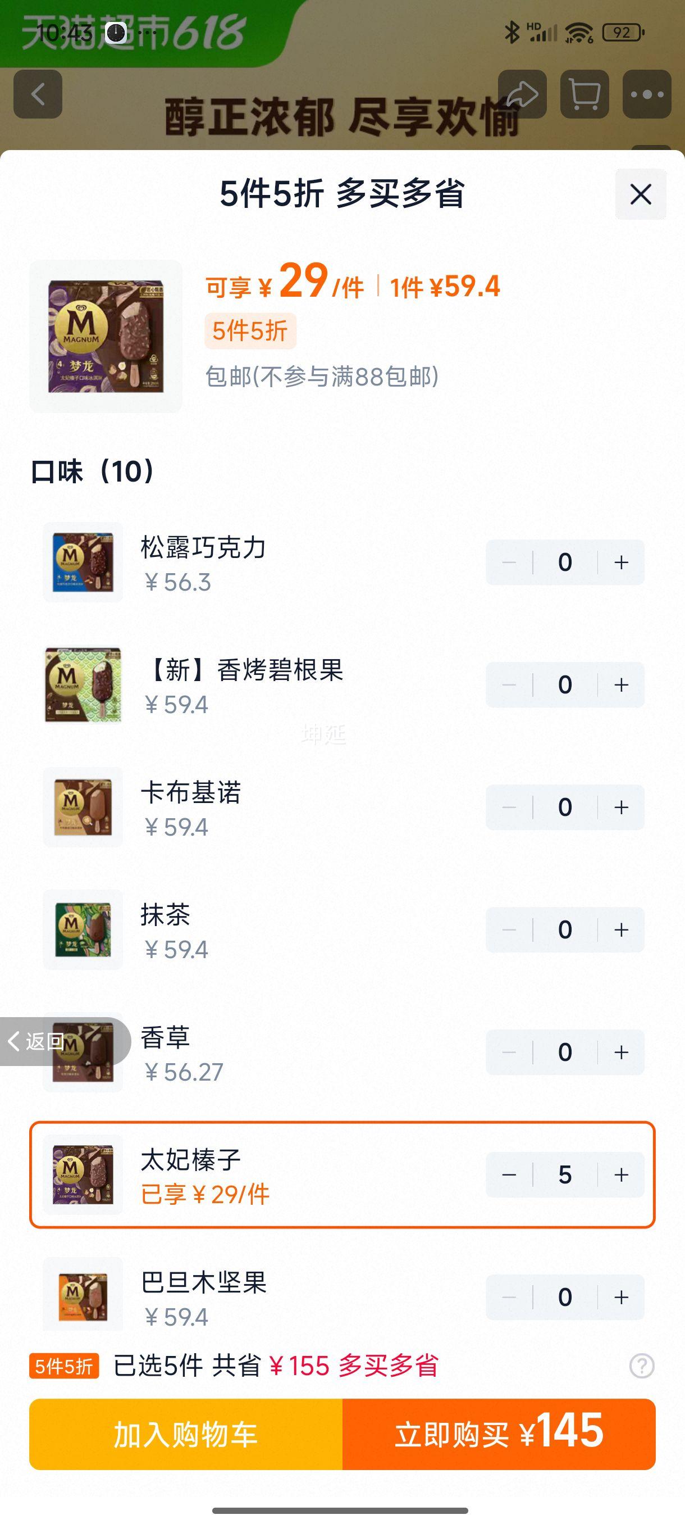Tap the floating 返回 button
The image size is (685, 1524).
[65, 1041]
